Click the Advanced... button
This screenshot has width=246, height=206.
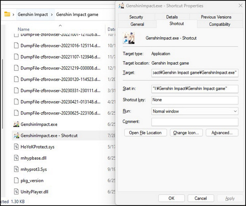tap(222, 133)
